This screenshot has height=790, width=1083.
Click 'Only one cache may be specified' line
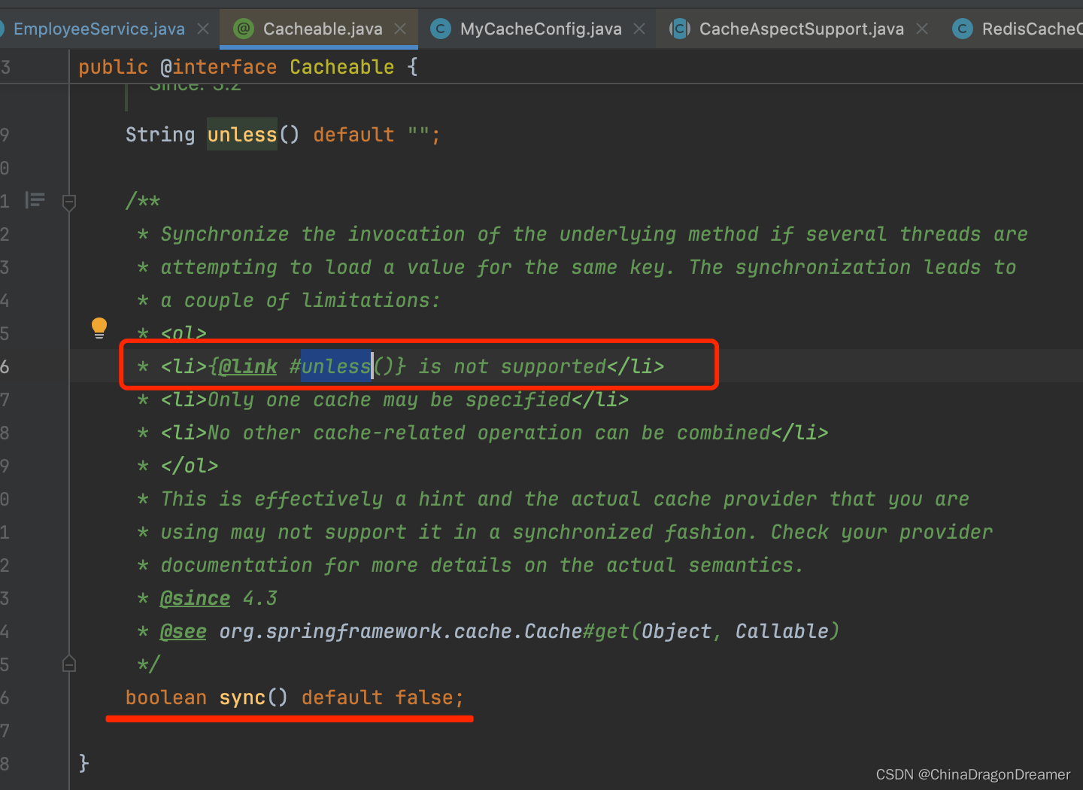pyautogui.click(x=384, y=400)
